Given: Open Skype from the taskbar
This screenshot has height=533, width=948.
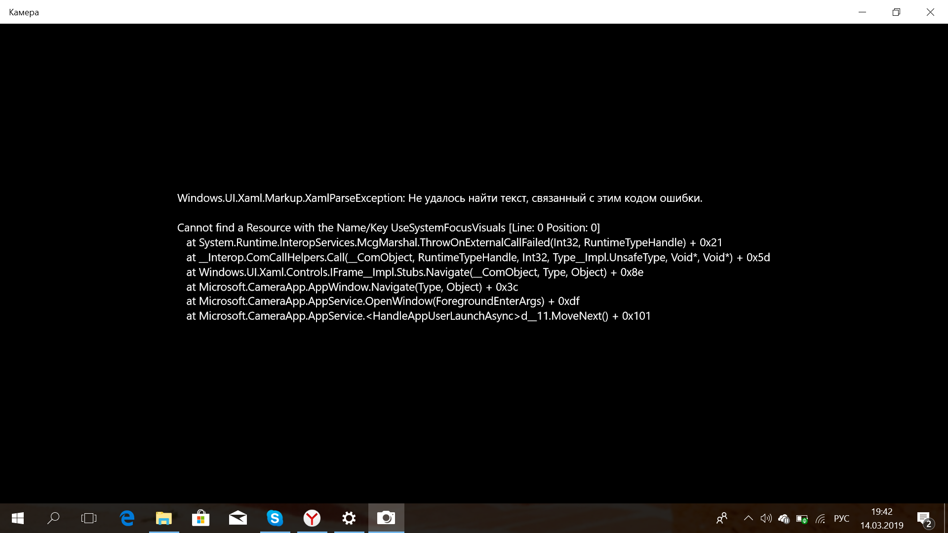Looking at the screenshot, I should [275, 518].
